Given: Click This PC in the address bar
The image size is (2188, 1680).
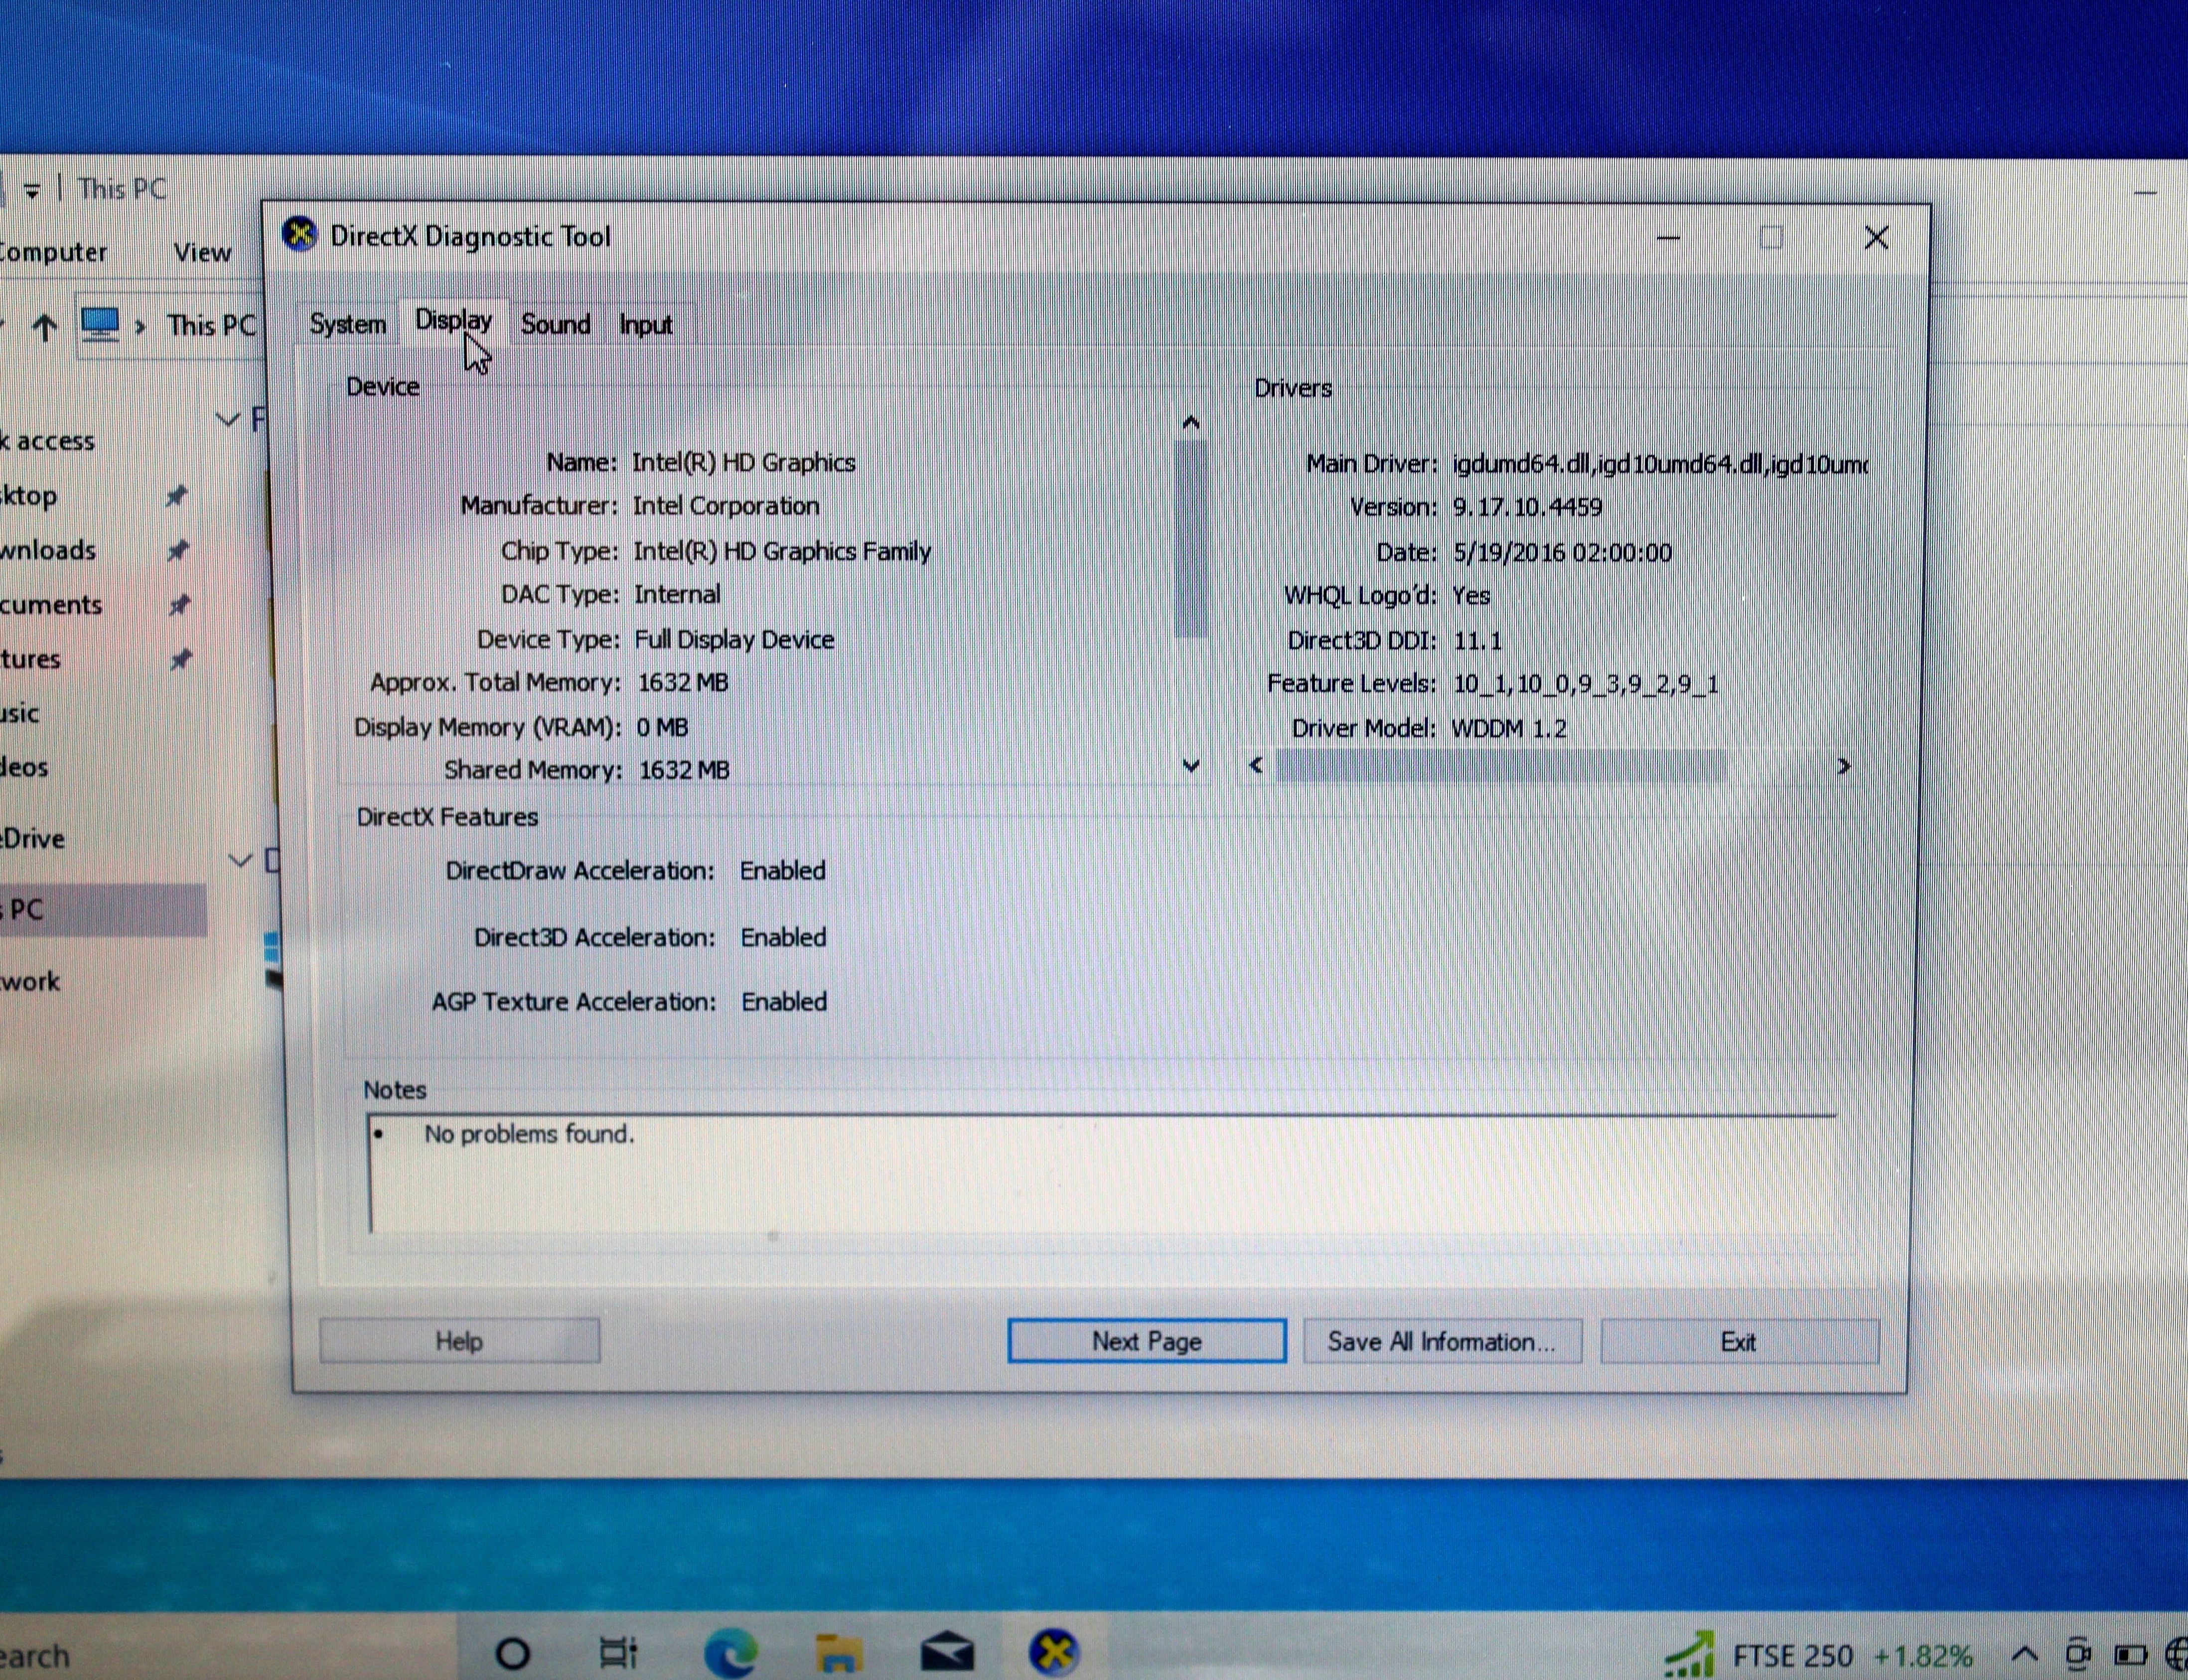Looking at the screenshot, I should coord(212,325).
